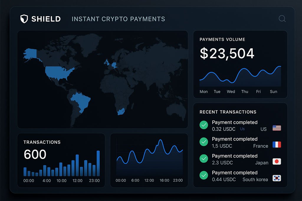Click green checkmark for 0.32 USDC payment

pyautogui.click(x=203, y=125)
